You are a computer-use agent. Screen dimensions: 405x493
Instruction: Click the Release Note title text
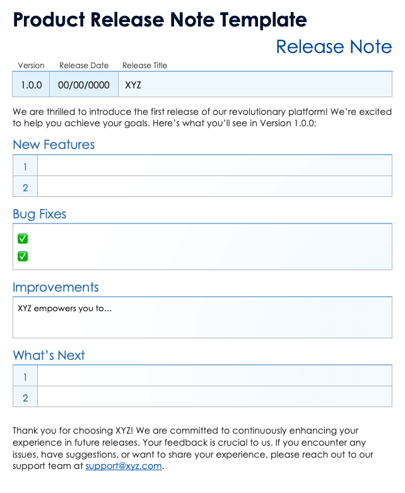(334, 47)
